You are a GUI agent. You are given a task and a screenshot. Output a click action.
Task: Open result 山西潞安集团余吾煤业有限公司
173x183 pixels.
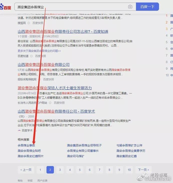click(44, 64)
